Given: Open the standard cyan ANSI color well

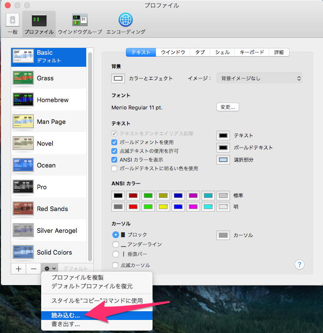Looking at the screenshot, I should tap(208, 196).
